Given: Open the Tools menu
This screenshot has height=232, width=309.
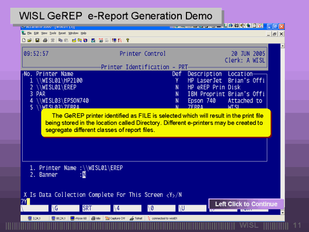Looking at the screenshot, I should pos(53,33).
